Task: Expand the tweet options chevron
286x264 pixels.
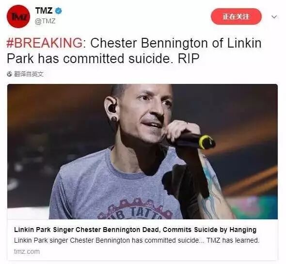Action: pyautogui.click(x=274, y=17)
